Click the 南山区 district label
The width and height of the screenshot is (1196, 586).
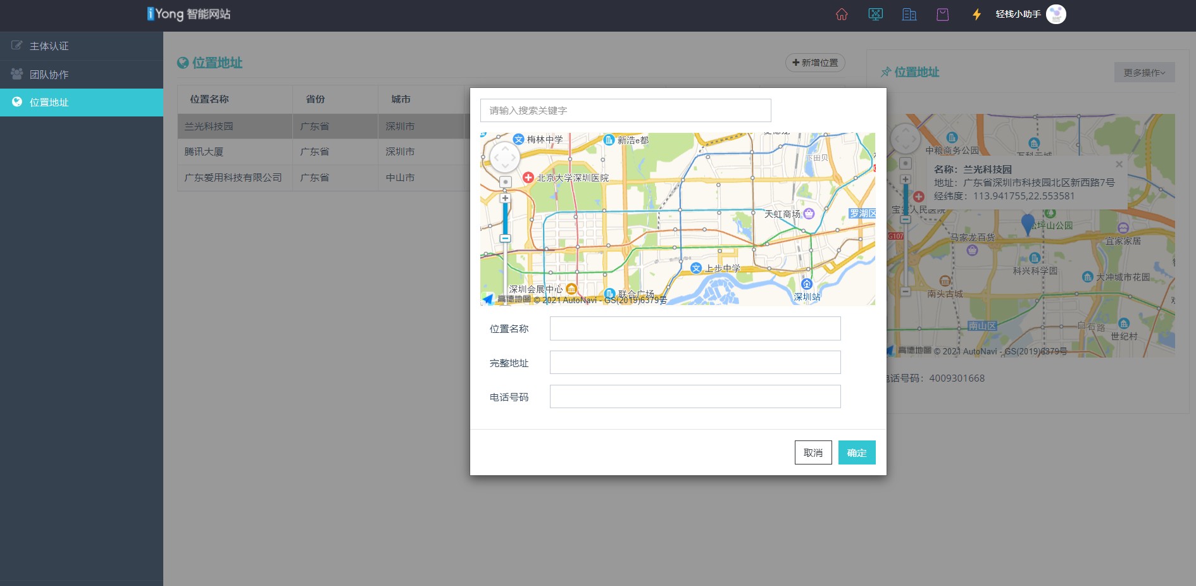(982, 326)
